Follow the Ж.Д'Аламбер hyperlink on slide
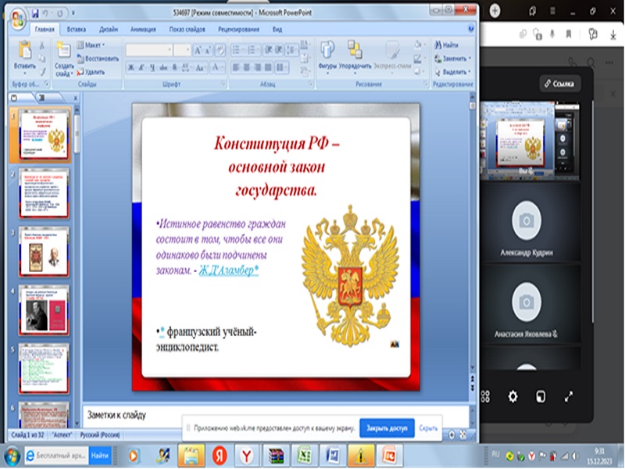The height and width of the screenshot is (469, 625). pos(229,270)
